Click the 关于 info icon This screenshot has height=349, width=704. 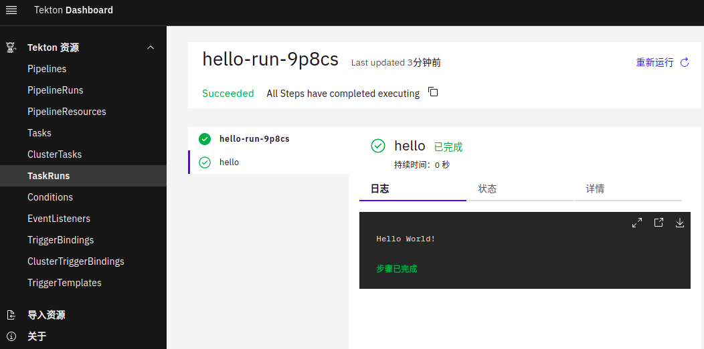(x=11, y=336)
